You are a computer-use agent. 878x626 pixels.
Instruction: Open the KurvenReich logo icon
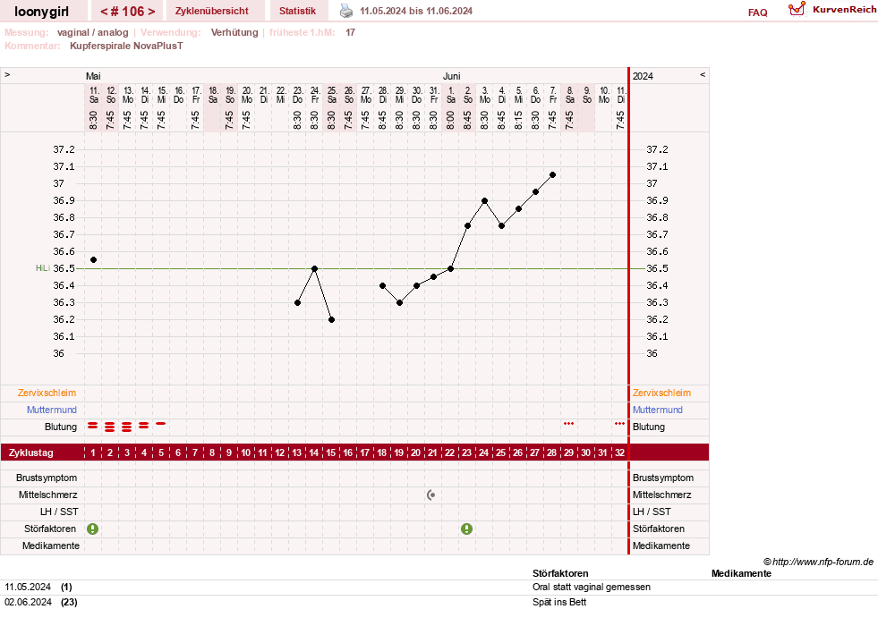click(797, 9)
